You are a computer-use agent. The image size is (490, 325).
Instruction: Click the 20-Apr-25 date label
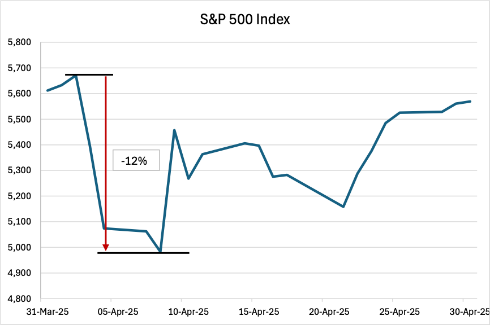[322, 311]
